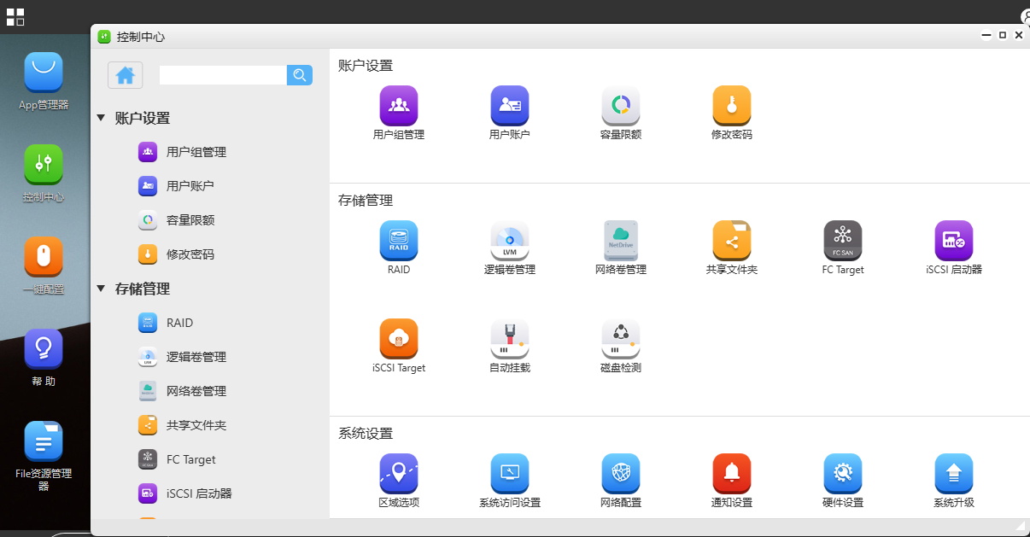The width and height of the screenshot is (1030, 537).
Task: Open 网络配置 network configuration icon
Action: [620, 473]
